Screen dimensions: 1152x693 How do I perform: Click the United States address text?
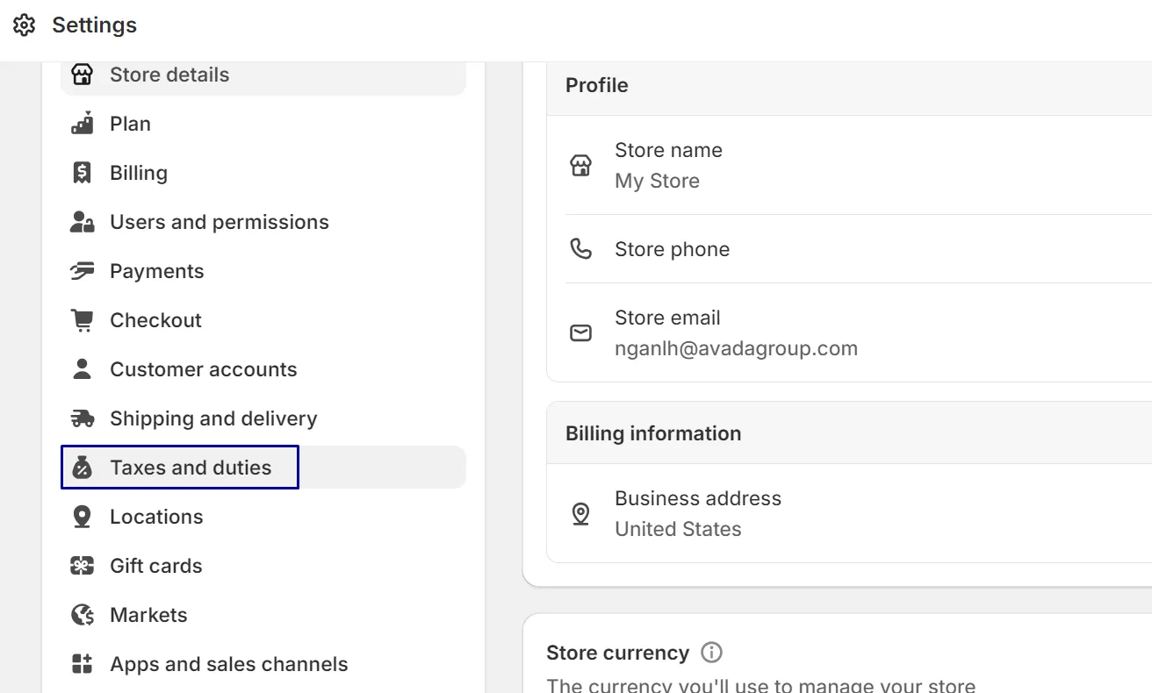click(x=679, y=529)
